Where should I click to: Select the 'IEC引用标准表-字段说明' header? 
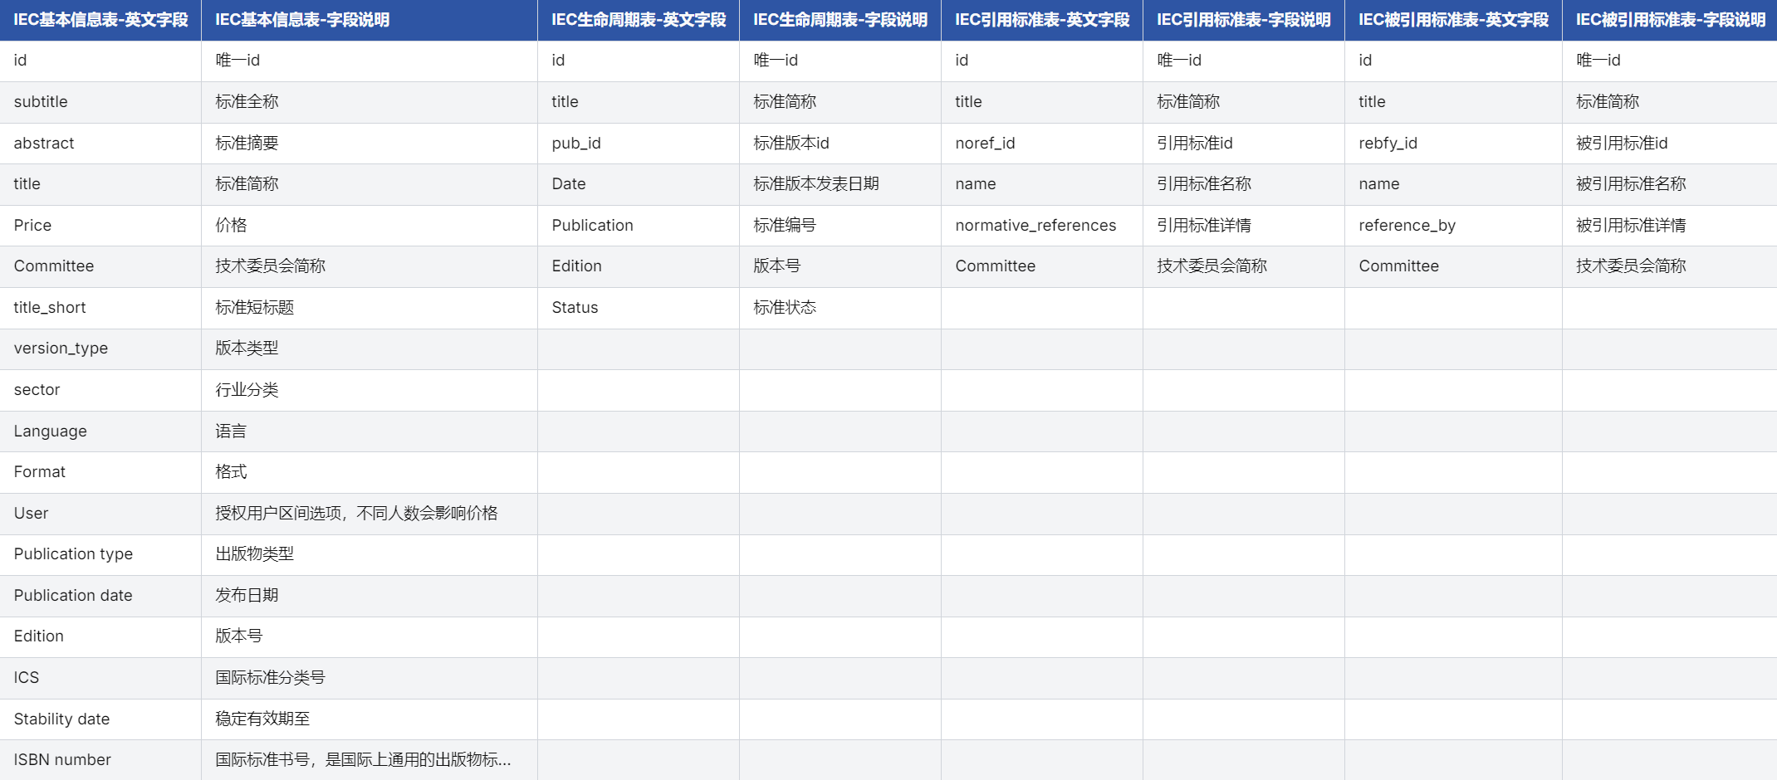coord(1244,20)
